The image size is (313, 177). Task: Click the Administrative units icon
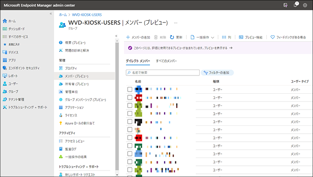[61, 92]
